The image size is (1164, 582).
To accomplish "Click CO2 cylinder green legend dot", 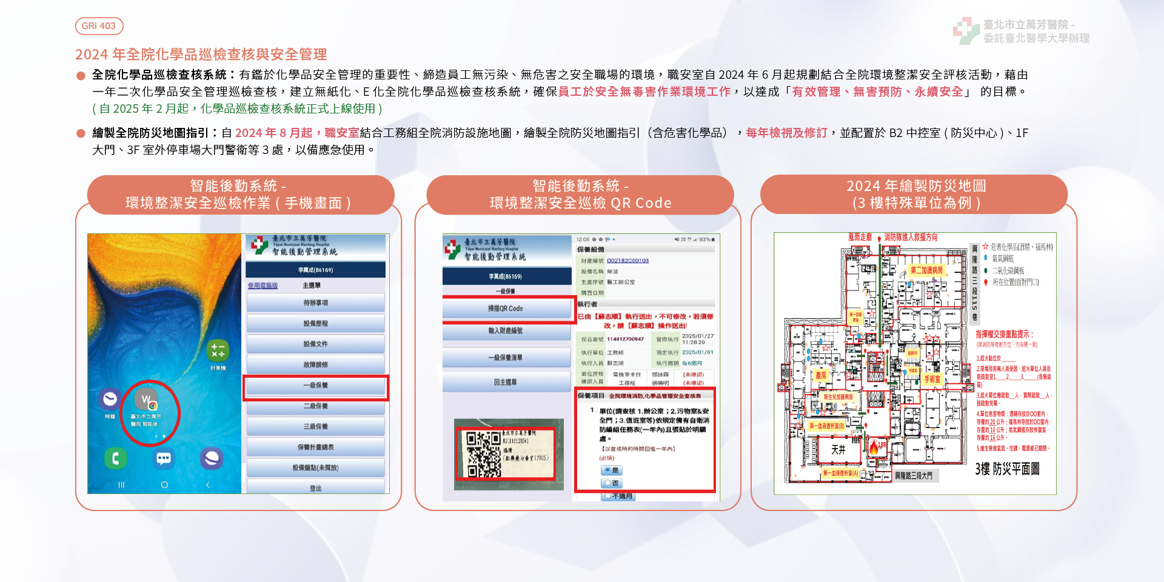I will [x=986, y=270].
